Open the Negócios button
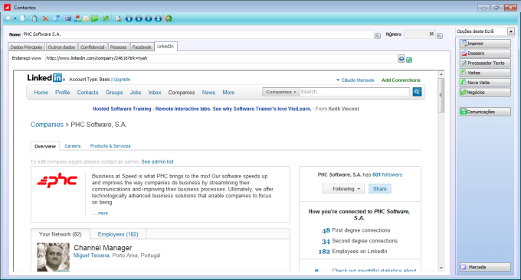 click(x=485, y=93)
